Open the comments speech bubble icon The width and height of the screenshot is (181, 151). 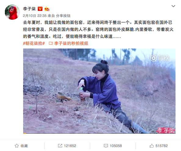(x=106, y=146)
